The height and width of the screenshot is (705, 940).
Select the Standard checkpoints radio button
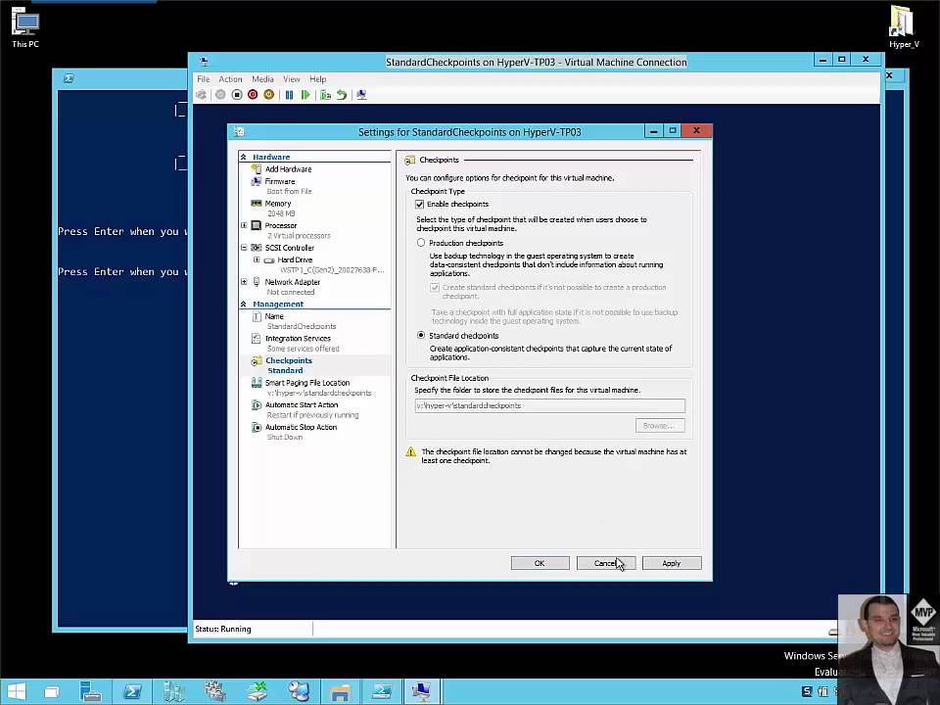(x=421, y=336)
